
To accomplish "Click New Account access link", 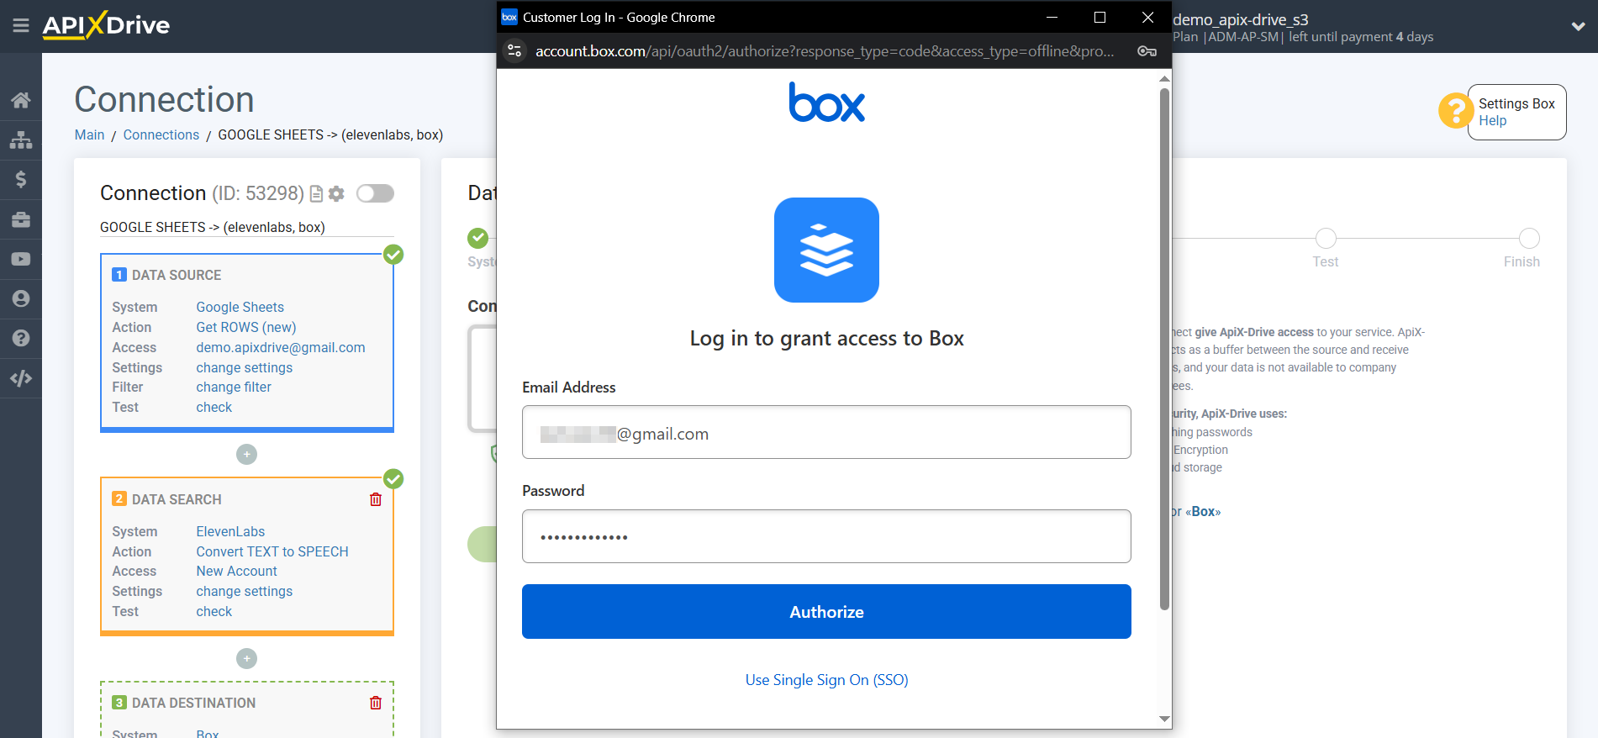I will [x=236, y=571].
